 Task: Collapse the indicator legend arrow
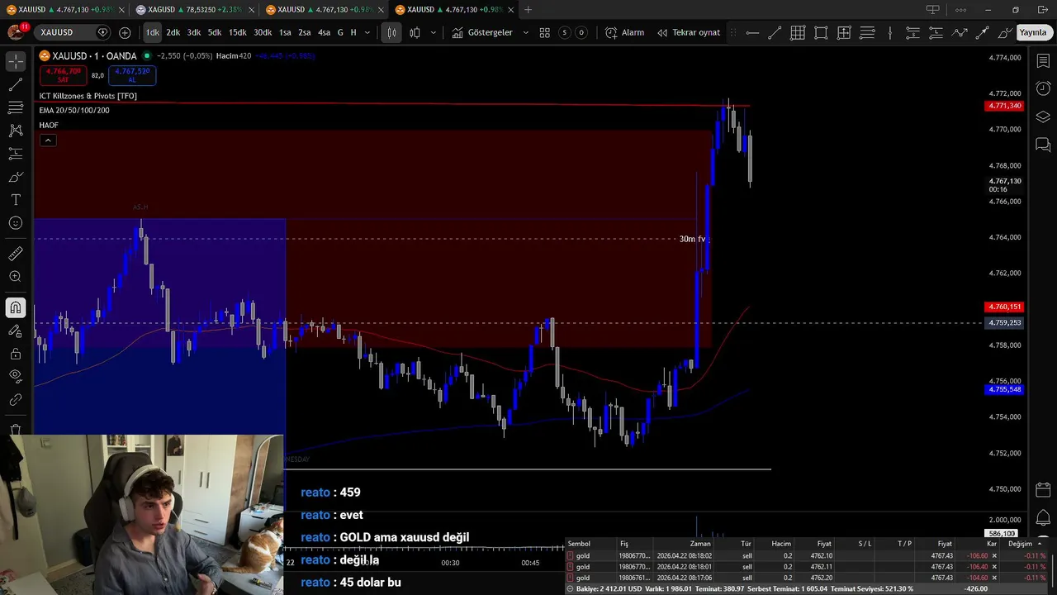coord(48,140)
